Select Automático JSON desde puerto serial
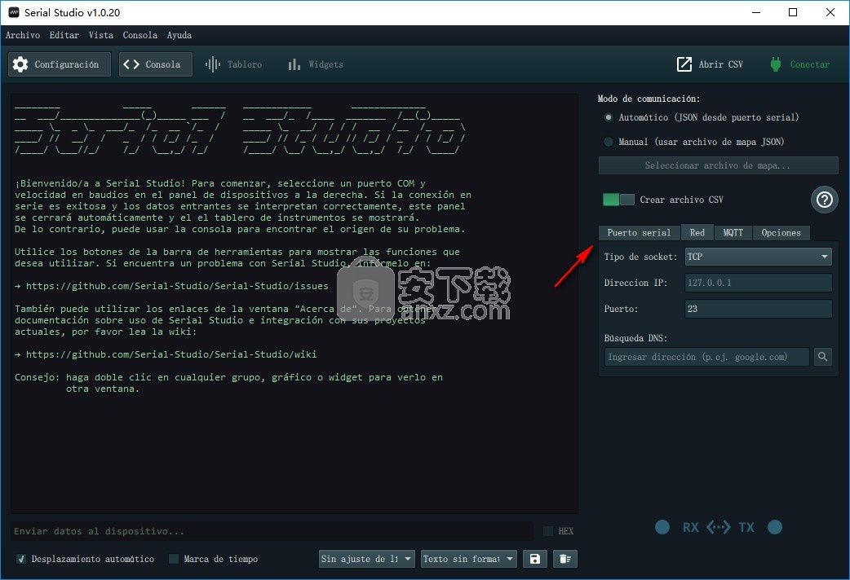The width and height of the screenshot is (850, 580). point(609,117)
